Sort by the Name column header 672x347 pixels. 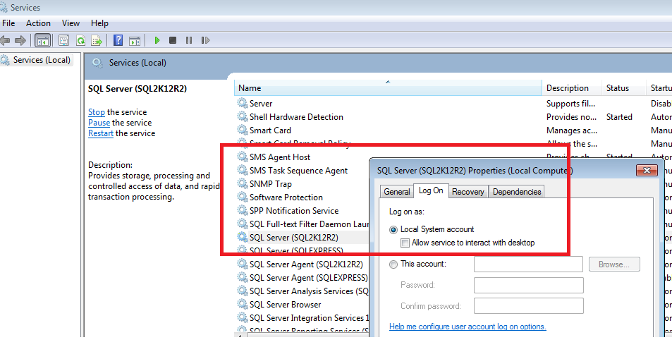point(388,88)
